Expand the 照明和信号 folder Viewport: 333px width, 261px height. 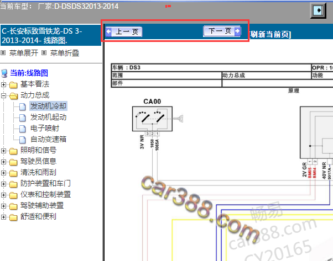3,151
